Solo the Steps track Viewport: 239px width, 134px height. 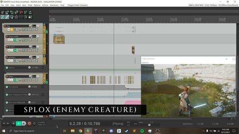click(12, 80)
